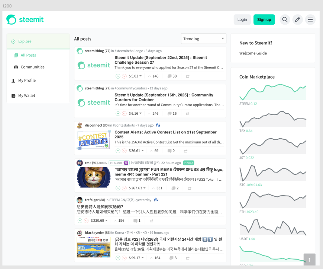Resteem the Contest Alerts post
This screenshot has width=323, height=269.
click(x=185, y=151)
